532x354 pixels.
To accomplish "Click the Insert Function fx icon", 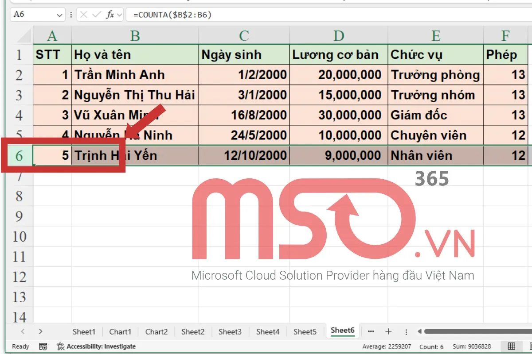I will coord(110,14).
